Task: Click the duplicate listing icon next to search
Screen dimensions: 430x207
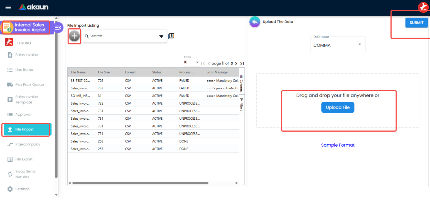Action: point(171,36)
